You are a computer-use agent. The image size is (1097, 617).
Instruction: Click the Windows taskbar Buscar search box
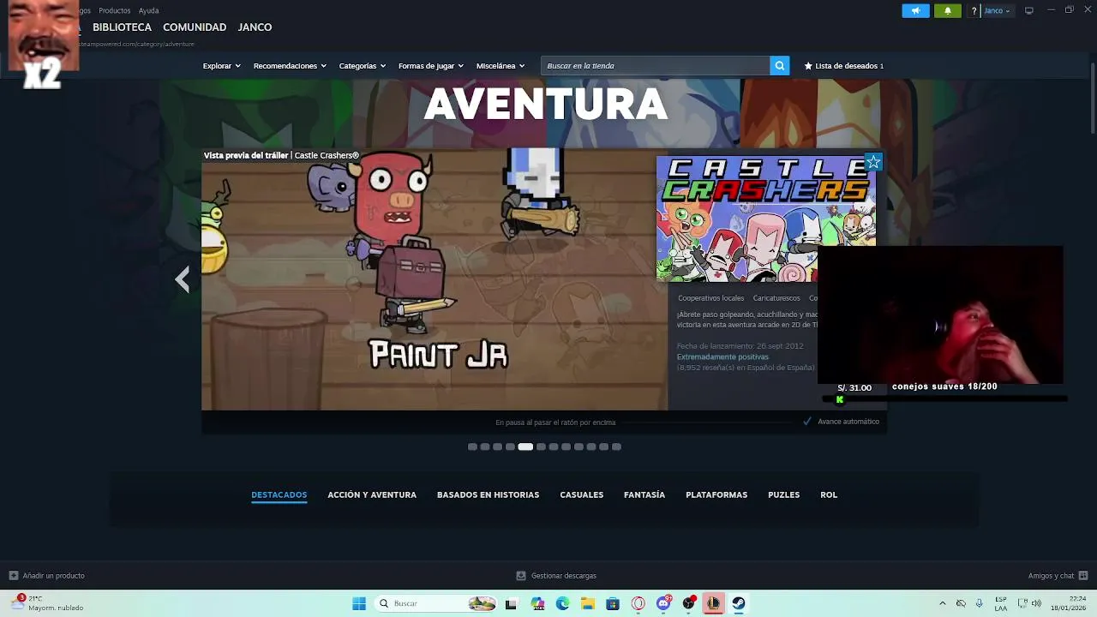pos(435,603)
